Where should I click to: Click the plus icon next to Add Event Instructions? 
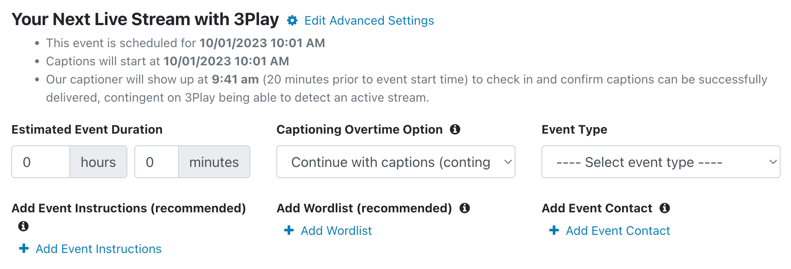(x=24, y=249)
